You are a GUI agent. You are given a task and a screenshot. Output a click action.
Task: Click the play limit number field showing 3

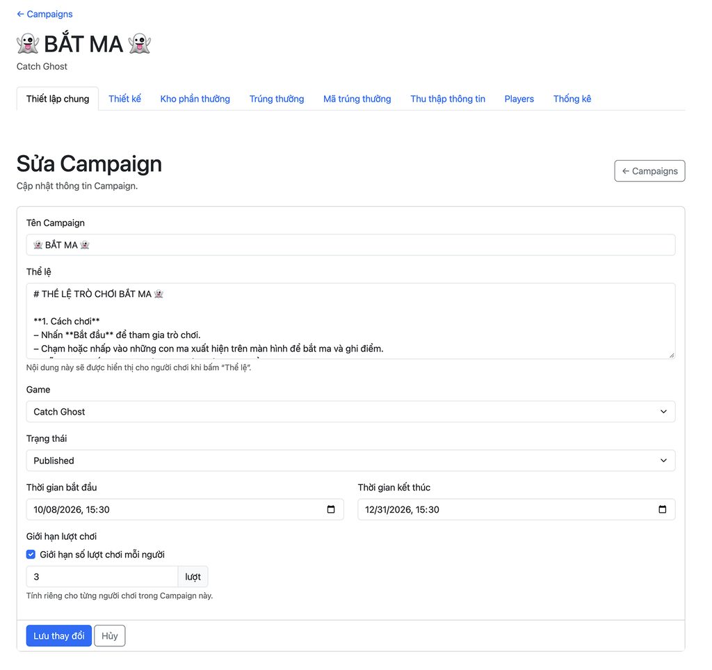tap(102, 577)
